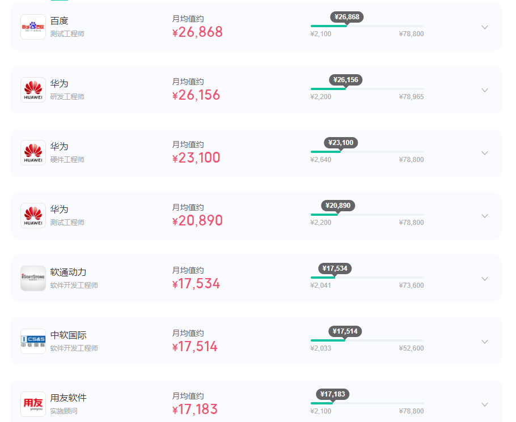Expand the 华为 研发工程师 row chevron
Screen dimensions: 516x422
[484, 90]
